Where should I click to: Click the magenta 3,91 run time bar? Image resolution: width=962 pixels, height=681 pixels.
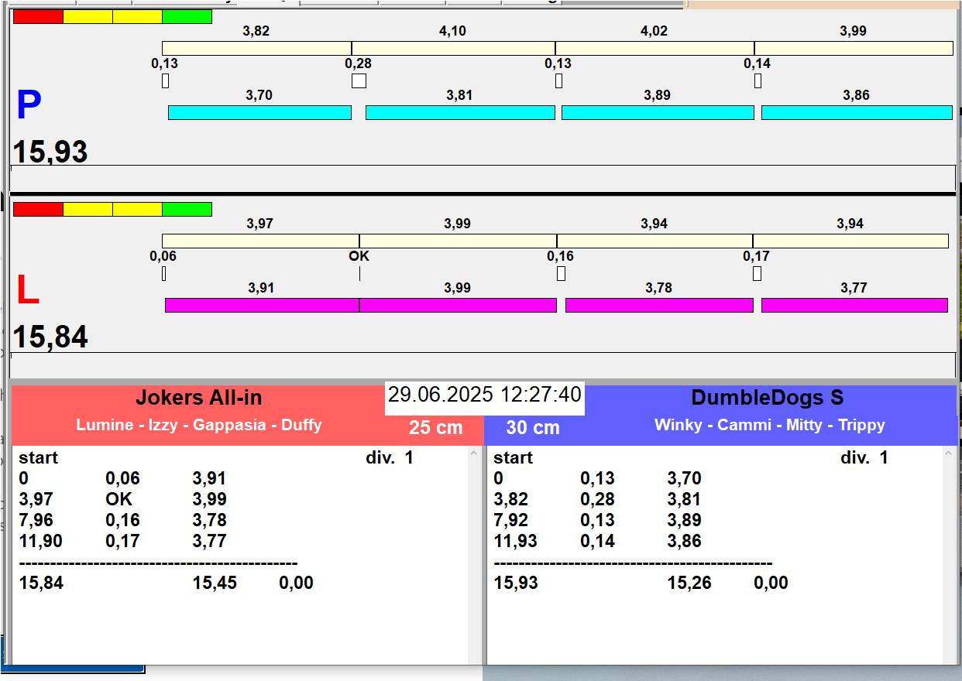pyautogui.click(x=261, y=305)
